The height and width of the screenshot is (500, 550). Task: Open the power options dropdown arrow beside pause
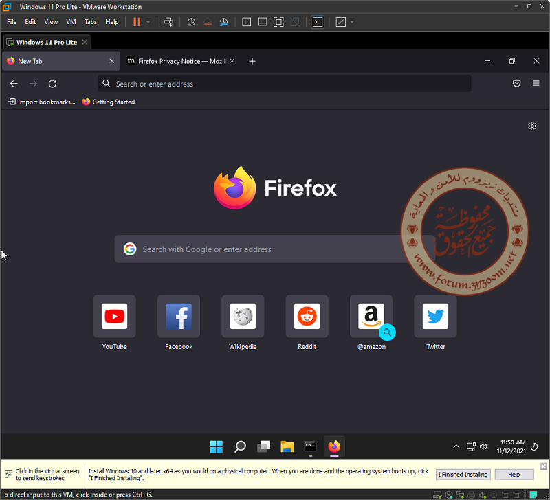[x=148, y=22]
